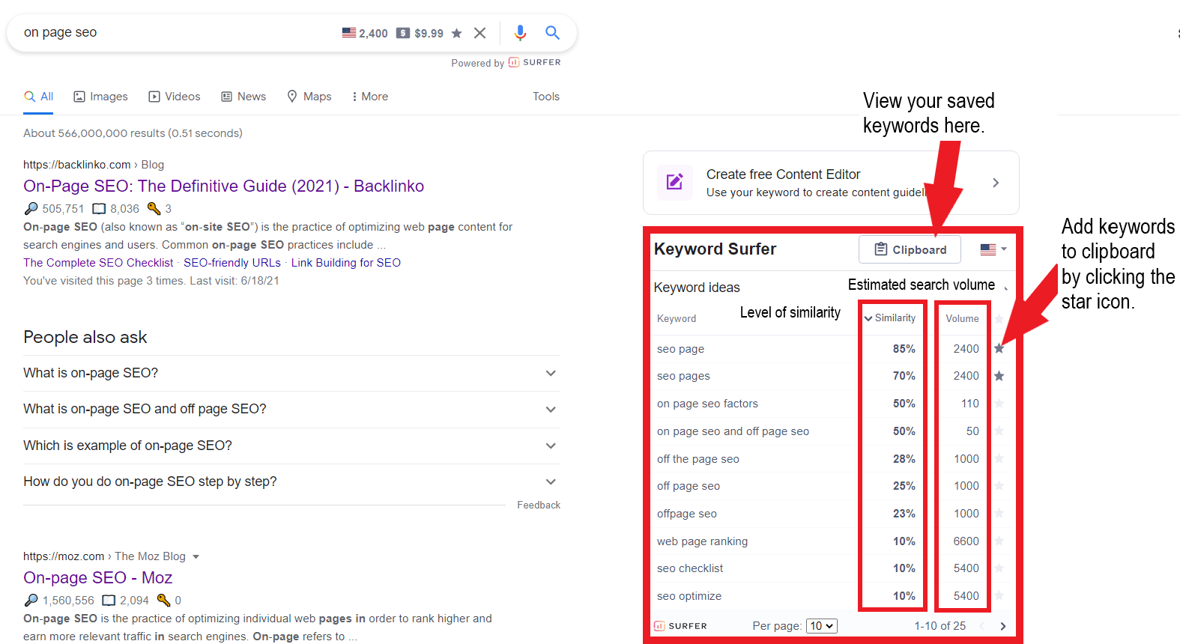Image resolution: width=1180 pixels, height=644 pixels.
Task: Open Backlinko On-Page SEO Definitive Guide link
Action: point(223,186)
